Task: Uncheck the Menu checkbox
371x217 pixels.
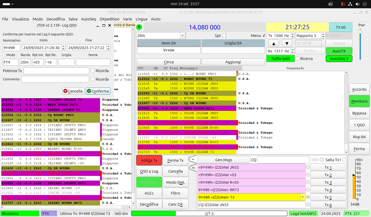Action: click(264, 35)
